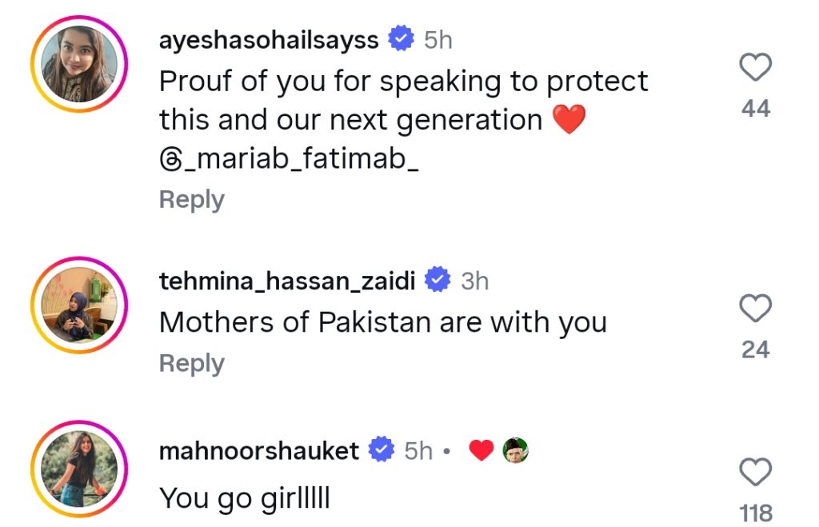Reply to 'Mothers of Pakistan are with you'
This screenshot has height=527, width=819.
point(192,364)
